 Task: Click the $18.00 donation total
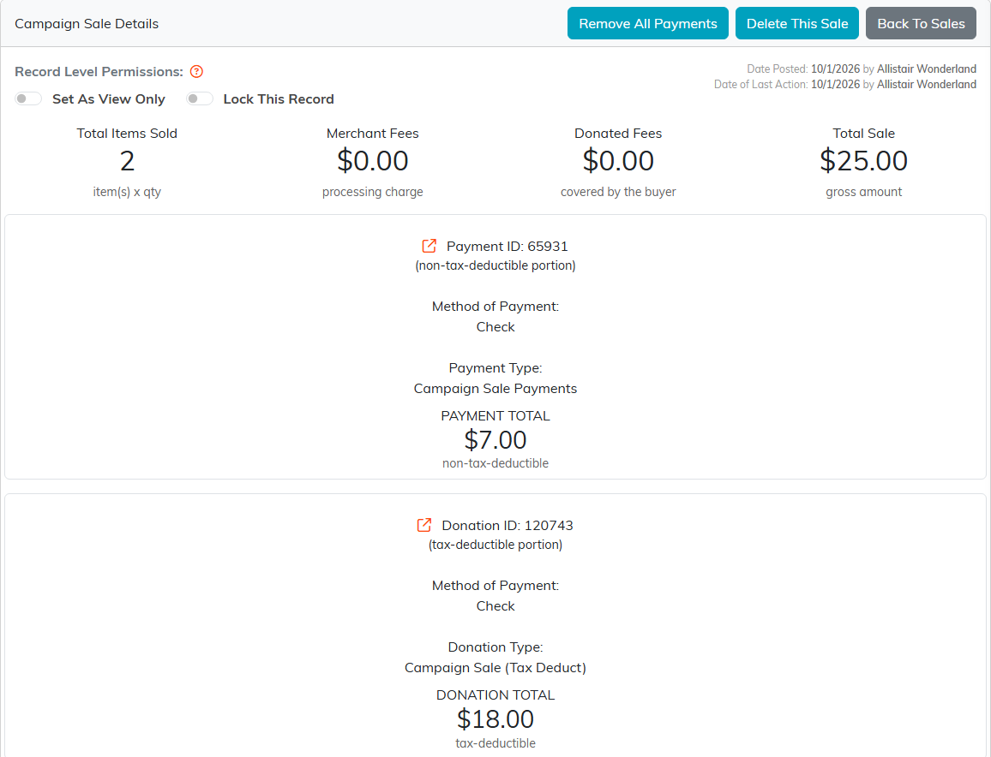[x=495, y=718]
